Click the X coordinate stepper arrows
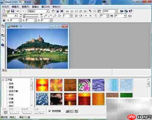 click(20, 20)
